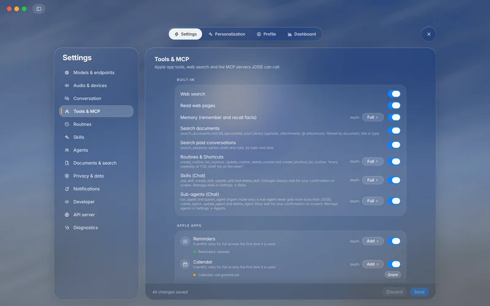Click the Conversation chat bubble icon

[x=67, y=99]
